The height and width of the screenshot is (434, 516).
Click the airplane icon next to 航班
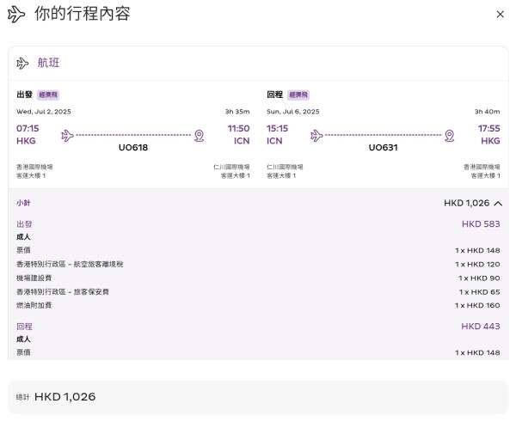coord(23,64)
